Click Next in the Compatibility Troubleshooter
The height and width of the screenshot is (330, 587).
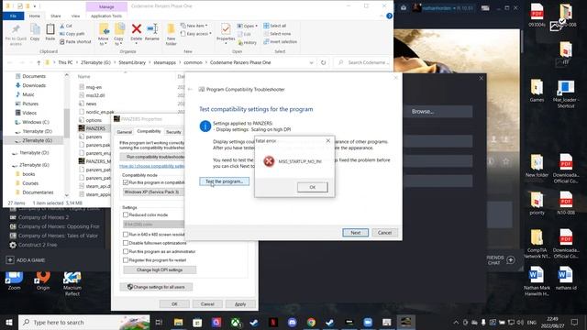click(355, 233)
